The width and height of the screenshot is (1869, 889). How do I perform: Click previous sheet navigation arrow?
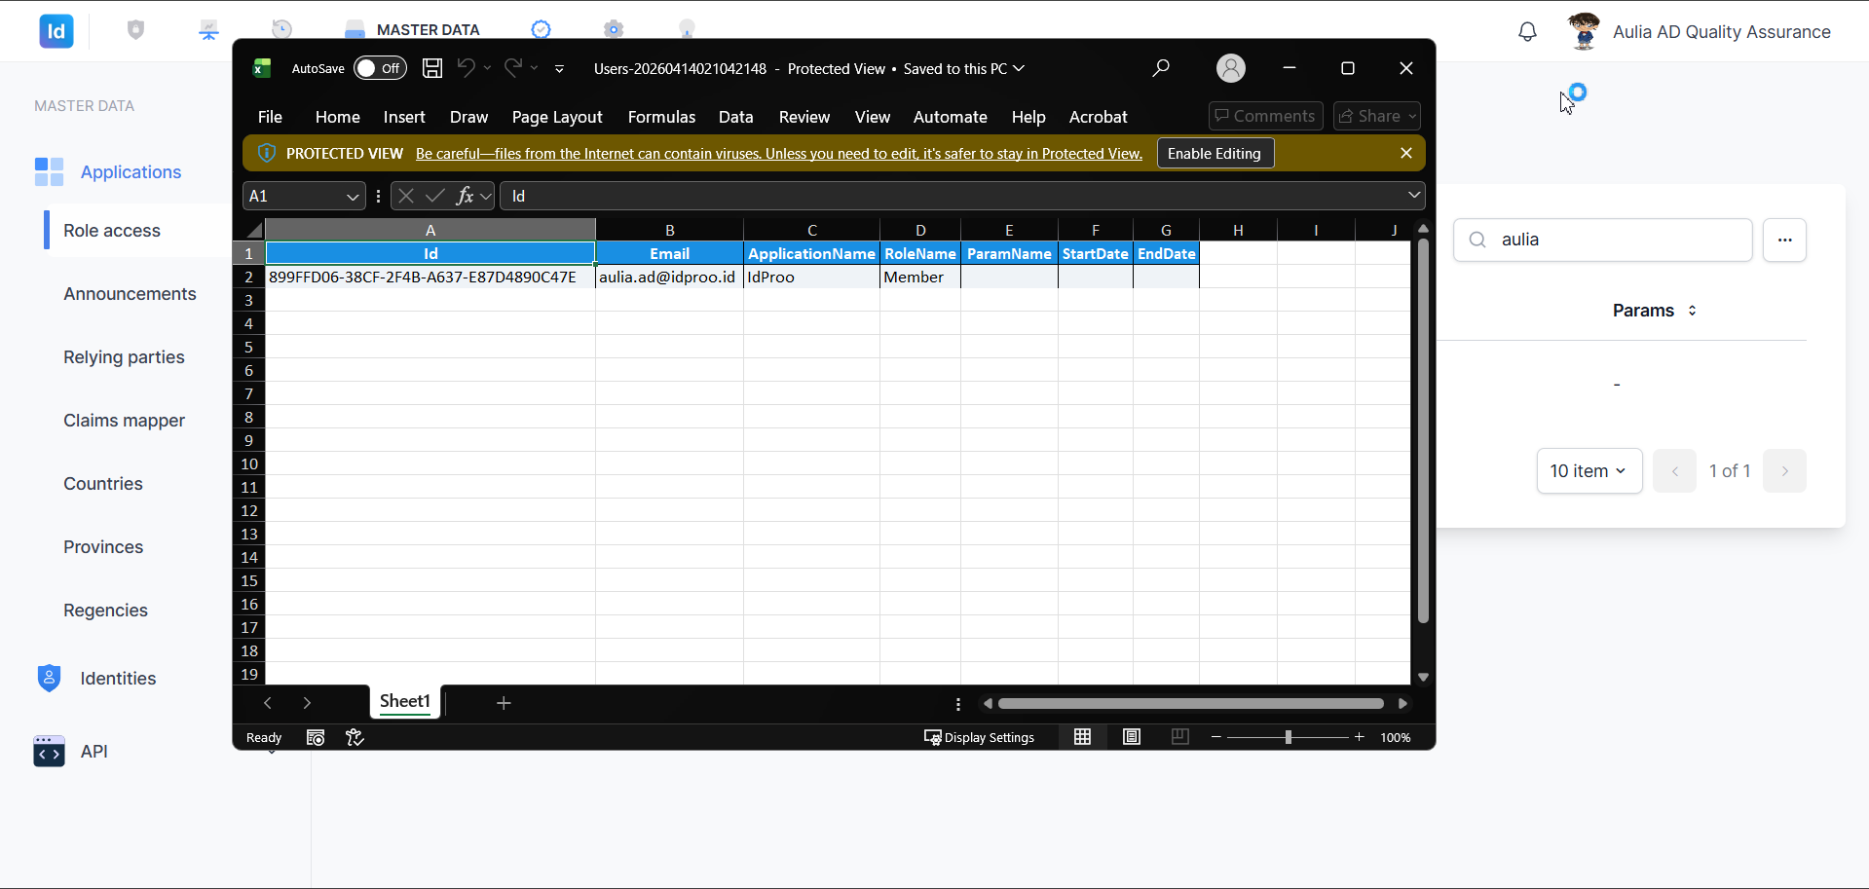pos(268,703)
